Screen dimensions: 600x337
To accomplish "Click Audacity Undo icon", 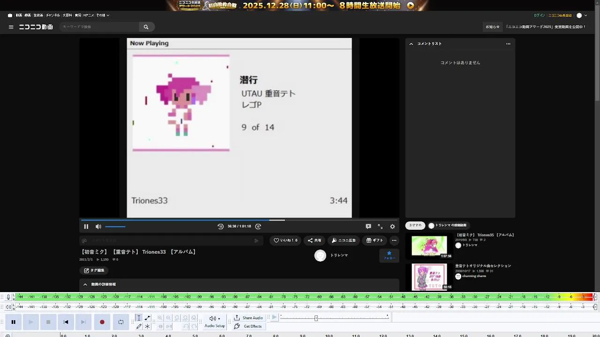I will (x=186, y=326).
